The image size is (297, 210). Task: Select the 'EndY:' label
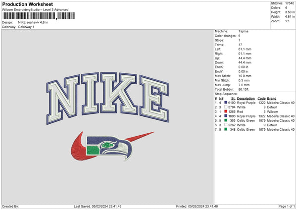point(219,71)
